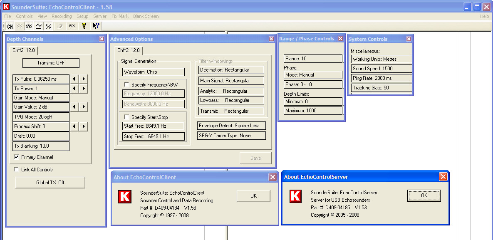This screenshot has height=240, width=493.
Task: Open advanced options via waveform toolbar icon
Action: click(x=39, y=26)
